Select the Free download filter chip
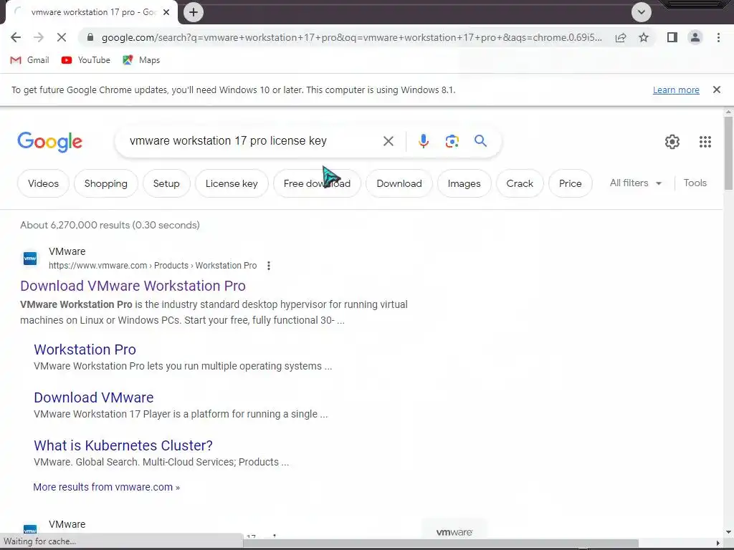Viewport: 734px width, 550px height. pos(317,183)
